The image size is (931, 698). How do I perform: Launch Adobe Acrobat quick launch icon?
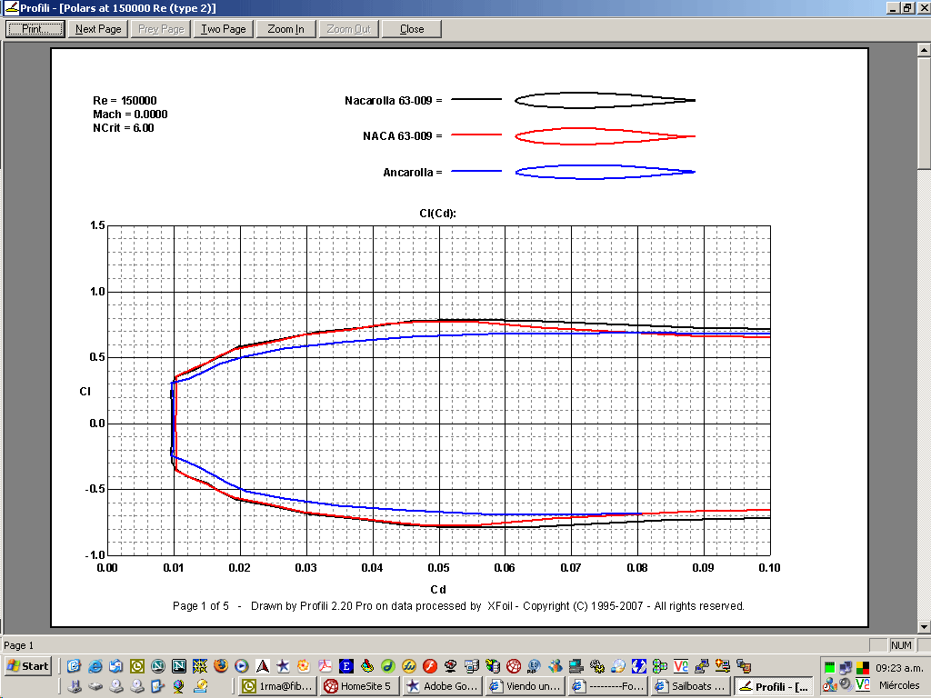[325, 666]
